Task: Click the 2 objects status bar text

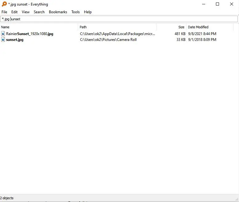Action: [x=7, y=198]
